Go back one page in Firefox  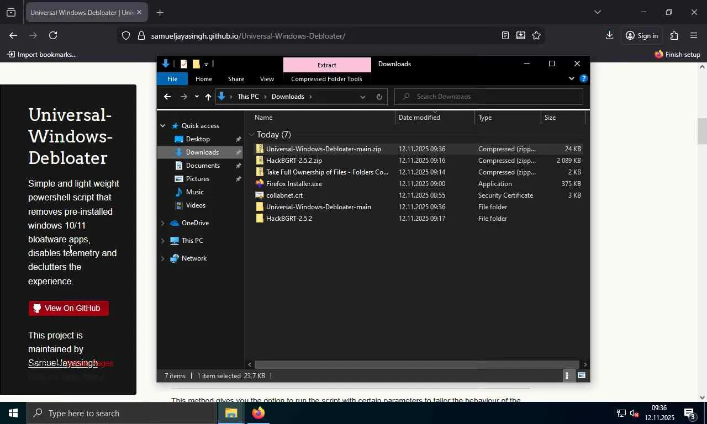coord(13,35)
